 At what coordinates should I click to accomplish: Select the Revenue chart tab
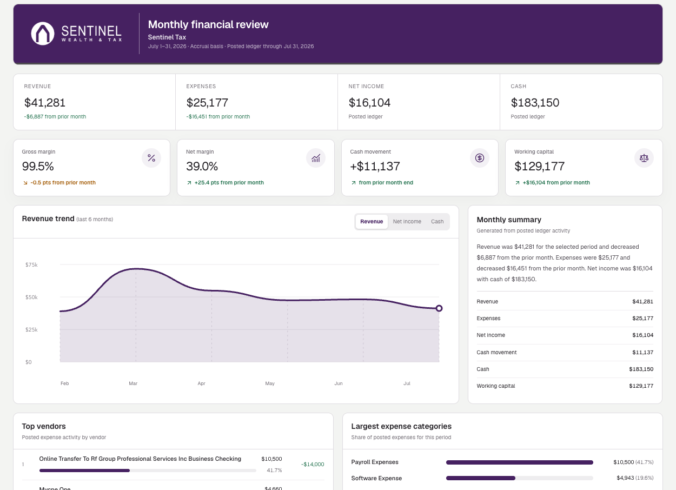click(372, 222)
